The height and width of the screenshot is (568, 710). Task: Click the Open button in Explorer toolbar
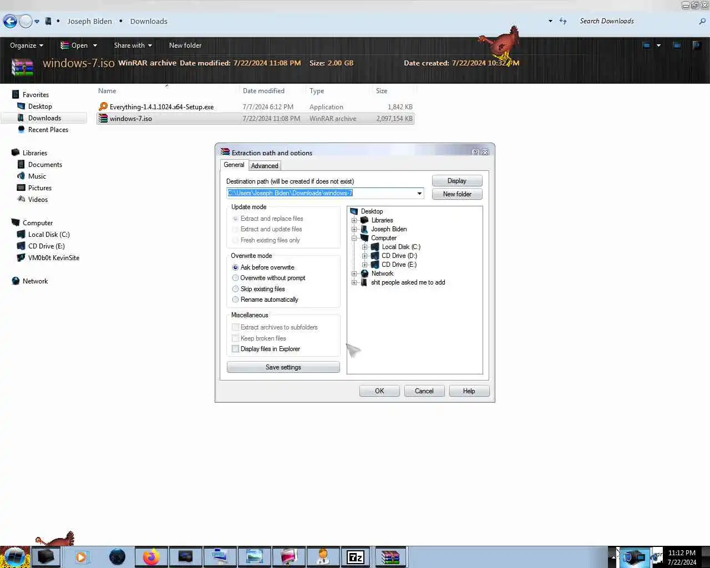tap(74, 45)
